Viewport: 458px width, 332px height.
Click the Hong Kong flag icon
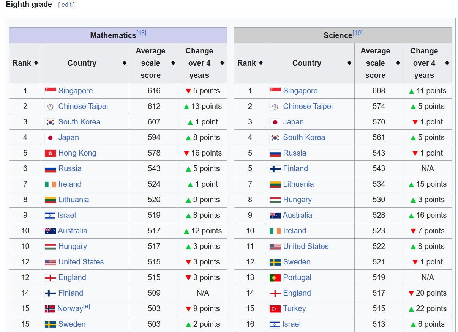tap(50, 153)
